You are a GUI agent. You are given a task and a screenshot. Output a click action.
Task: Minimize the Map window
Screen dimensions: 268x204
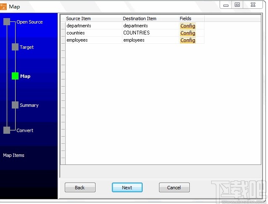[x=226, y=5]
